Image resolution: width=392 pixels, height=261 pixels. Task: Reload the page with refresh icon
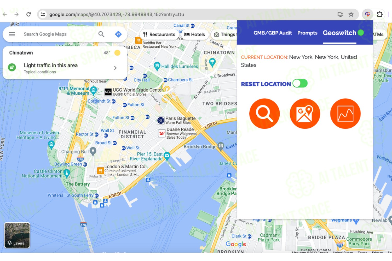click(x=28, y=14)
